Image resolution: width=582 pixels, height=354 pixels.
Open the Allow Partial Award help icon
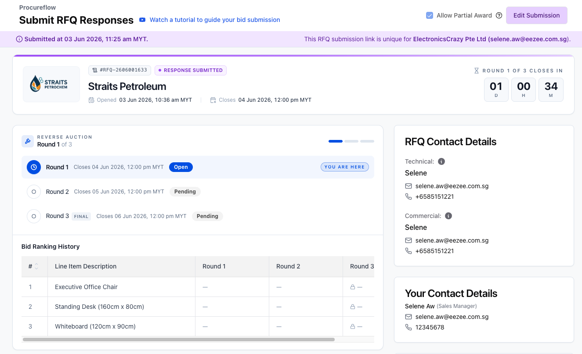(x=499, y=15)
